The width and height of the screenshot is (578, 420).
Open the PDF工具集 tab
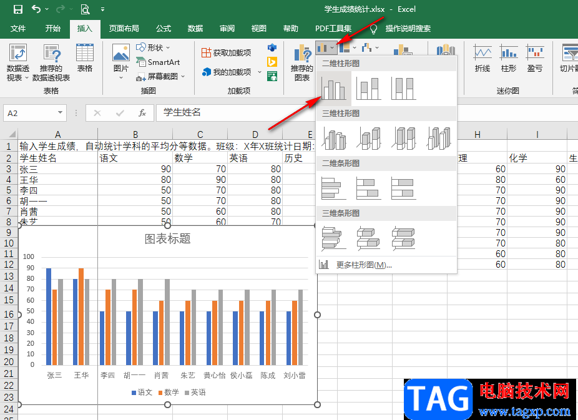click(x=333, y=28)
